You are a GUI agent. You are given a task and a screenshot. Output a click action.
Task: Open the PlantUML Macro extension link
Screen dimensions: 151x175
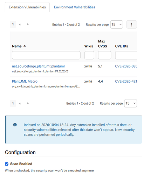(25, 81)
